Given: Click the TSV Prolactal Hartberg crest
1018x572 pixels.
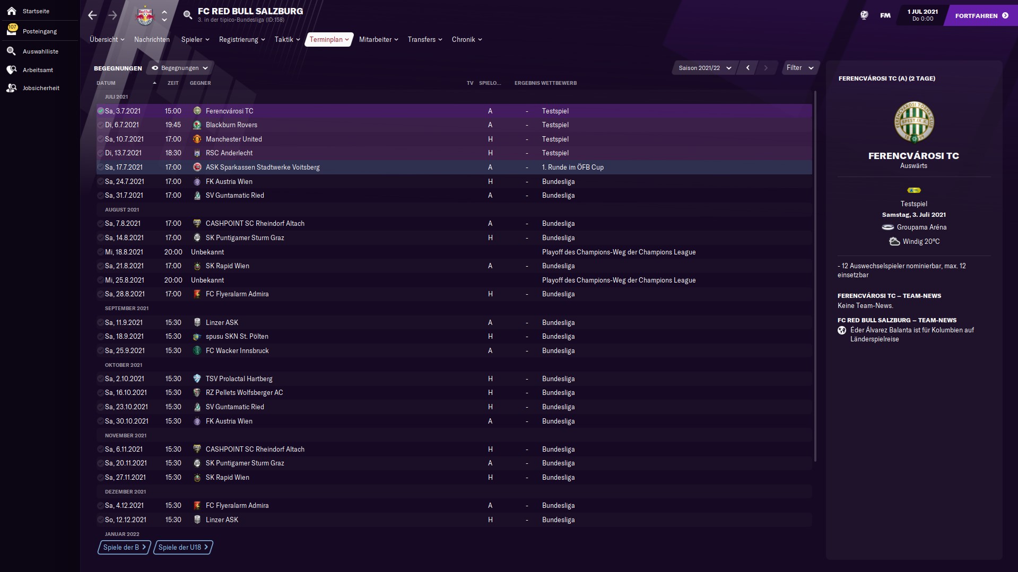Looking at the screenshot, I should tap(197, 379).
